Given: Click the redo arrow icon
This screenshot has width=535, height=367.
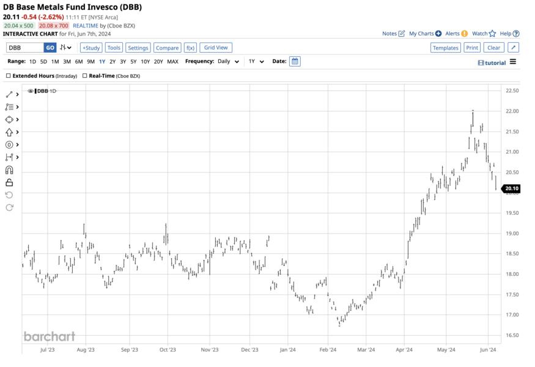Looking at the screenshot, I should click(x=9, y=207).
